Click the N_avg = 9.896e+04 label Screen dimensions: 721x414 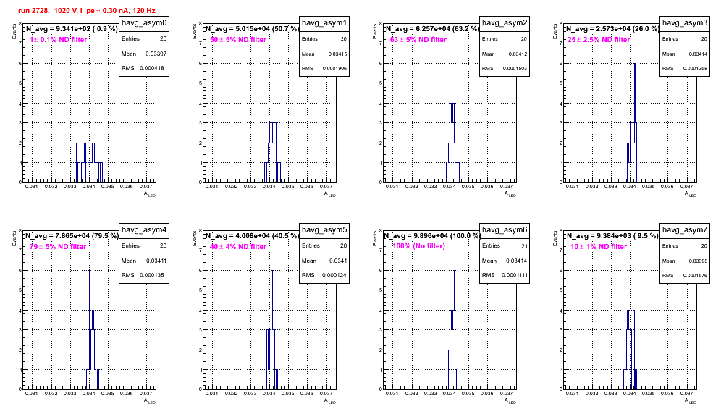point(432,236)
